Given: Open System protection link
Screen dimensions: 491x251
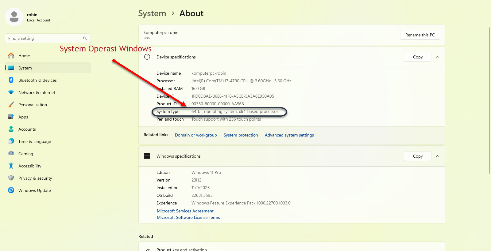Looking at the screenshot, I should click(x=241, y=135).
